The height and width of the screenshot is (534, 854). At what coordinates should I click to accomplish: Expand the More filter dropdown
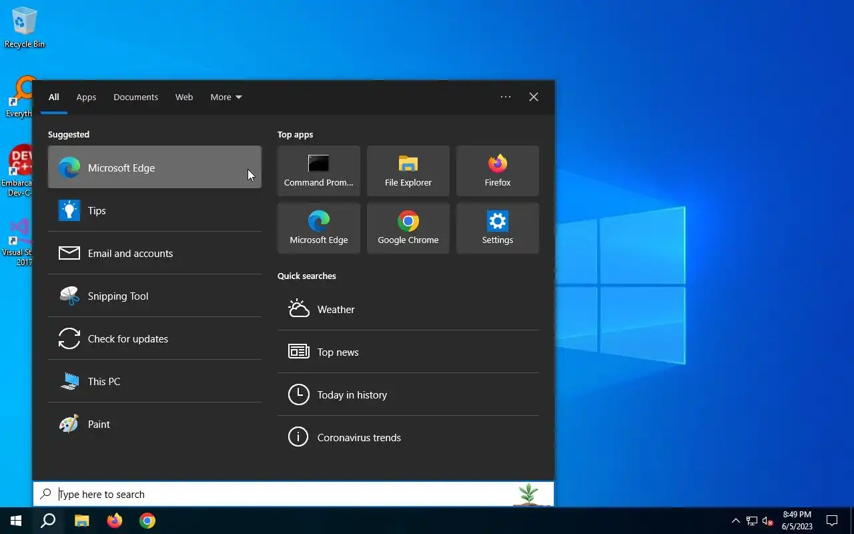[226, 97]
